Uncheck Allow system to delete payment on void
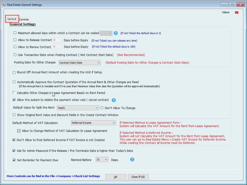Screen dimensions: 247x185 14,100
